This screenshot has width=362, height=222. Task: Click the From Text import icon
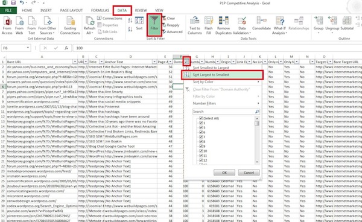(31, 25)
